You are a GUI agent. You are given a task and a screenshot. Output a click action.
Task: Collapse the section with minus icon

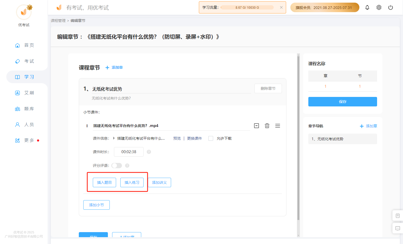click(x=257, y=126)
